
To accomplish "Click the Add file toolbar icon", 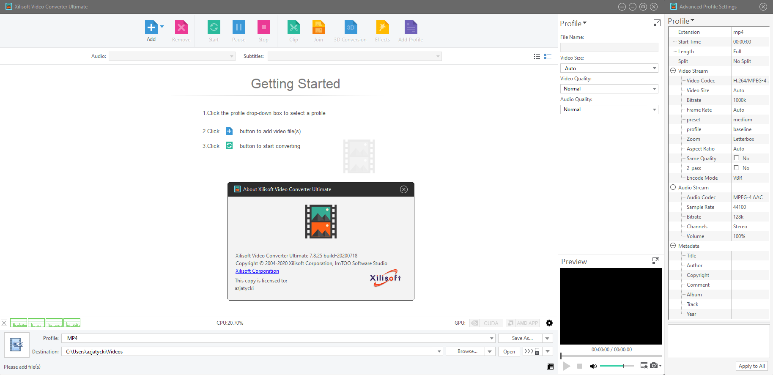I will (151, 27).
